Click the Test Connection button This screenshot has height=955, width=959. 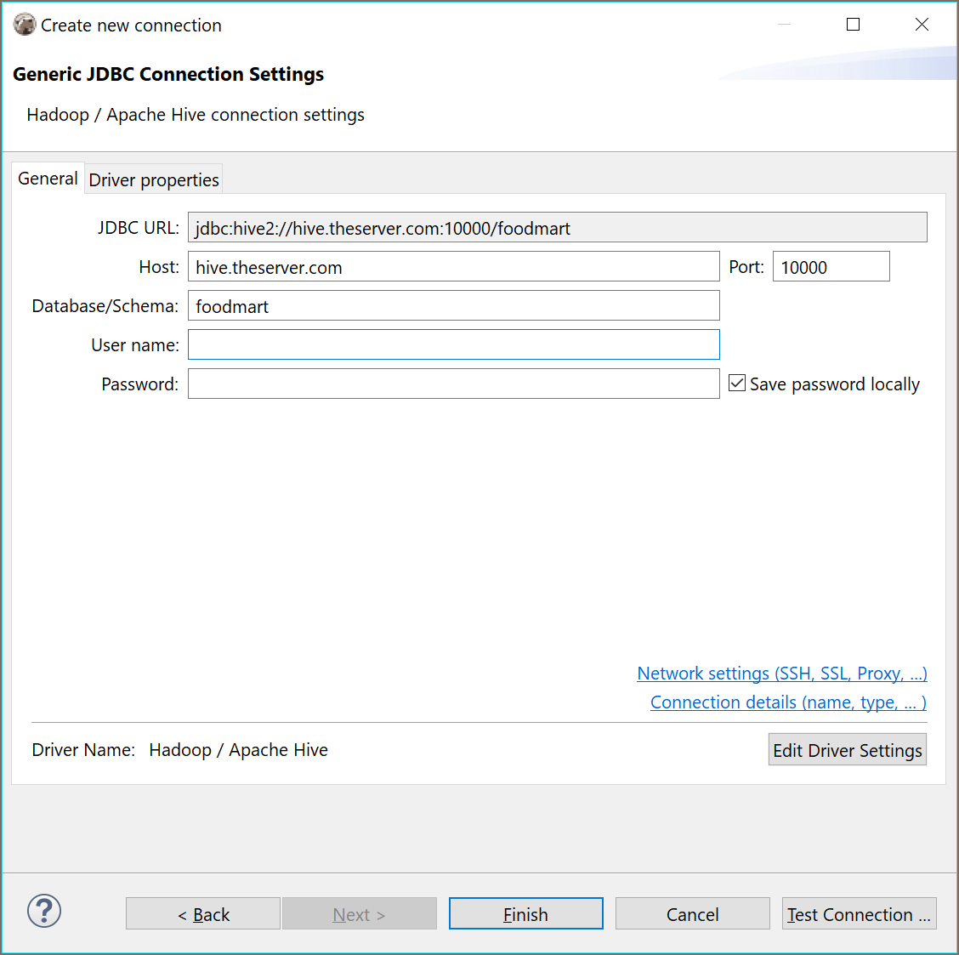point(859,914)
